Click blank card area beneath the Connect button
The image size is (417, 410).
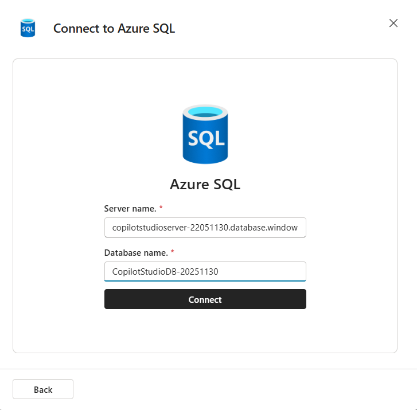pyautogui.click(x=205, y=331)
